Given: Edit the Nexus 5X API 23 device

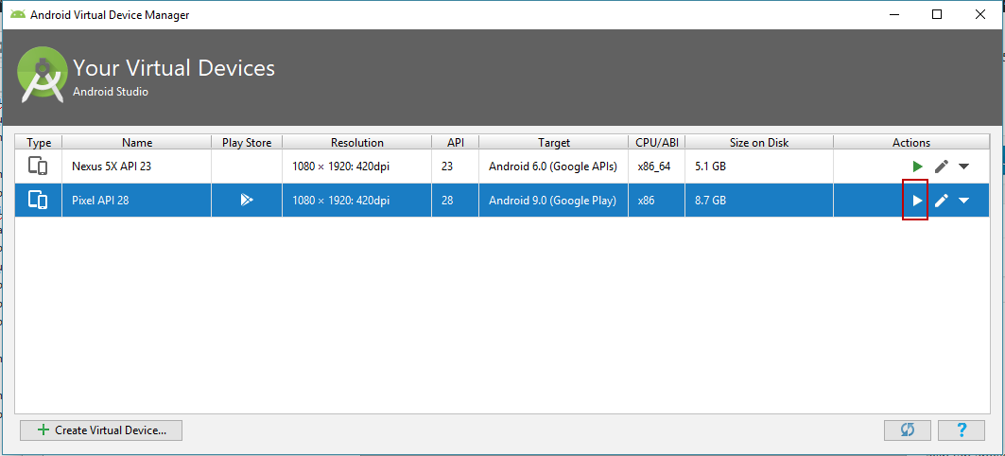Looking at the screenshot, I should tap(941, 167).
